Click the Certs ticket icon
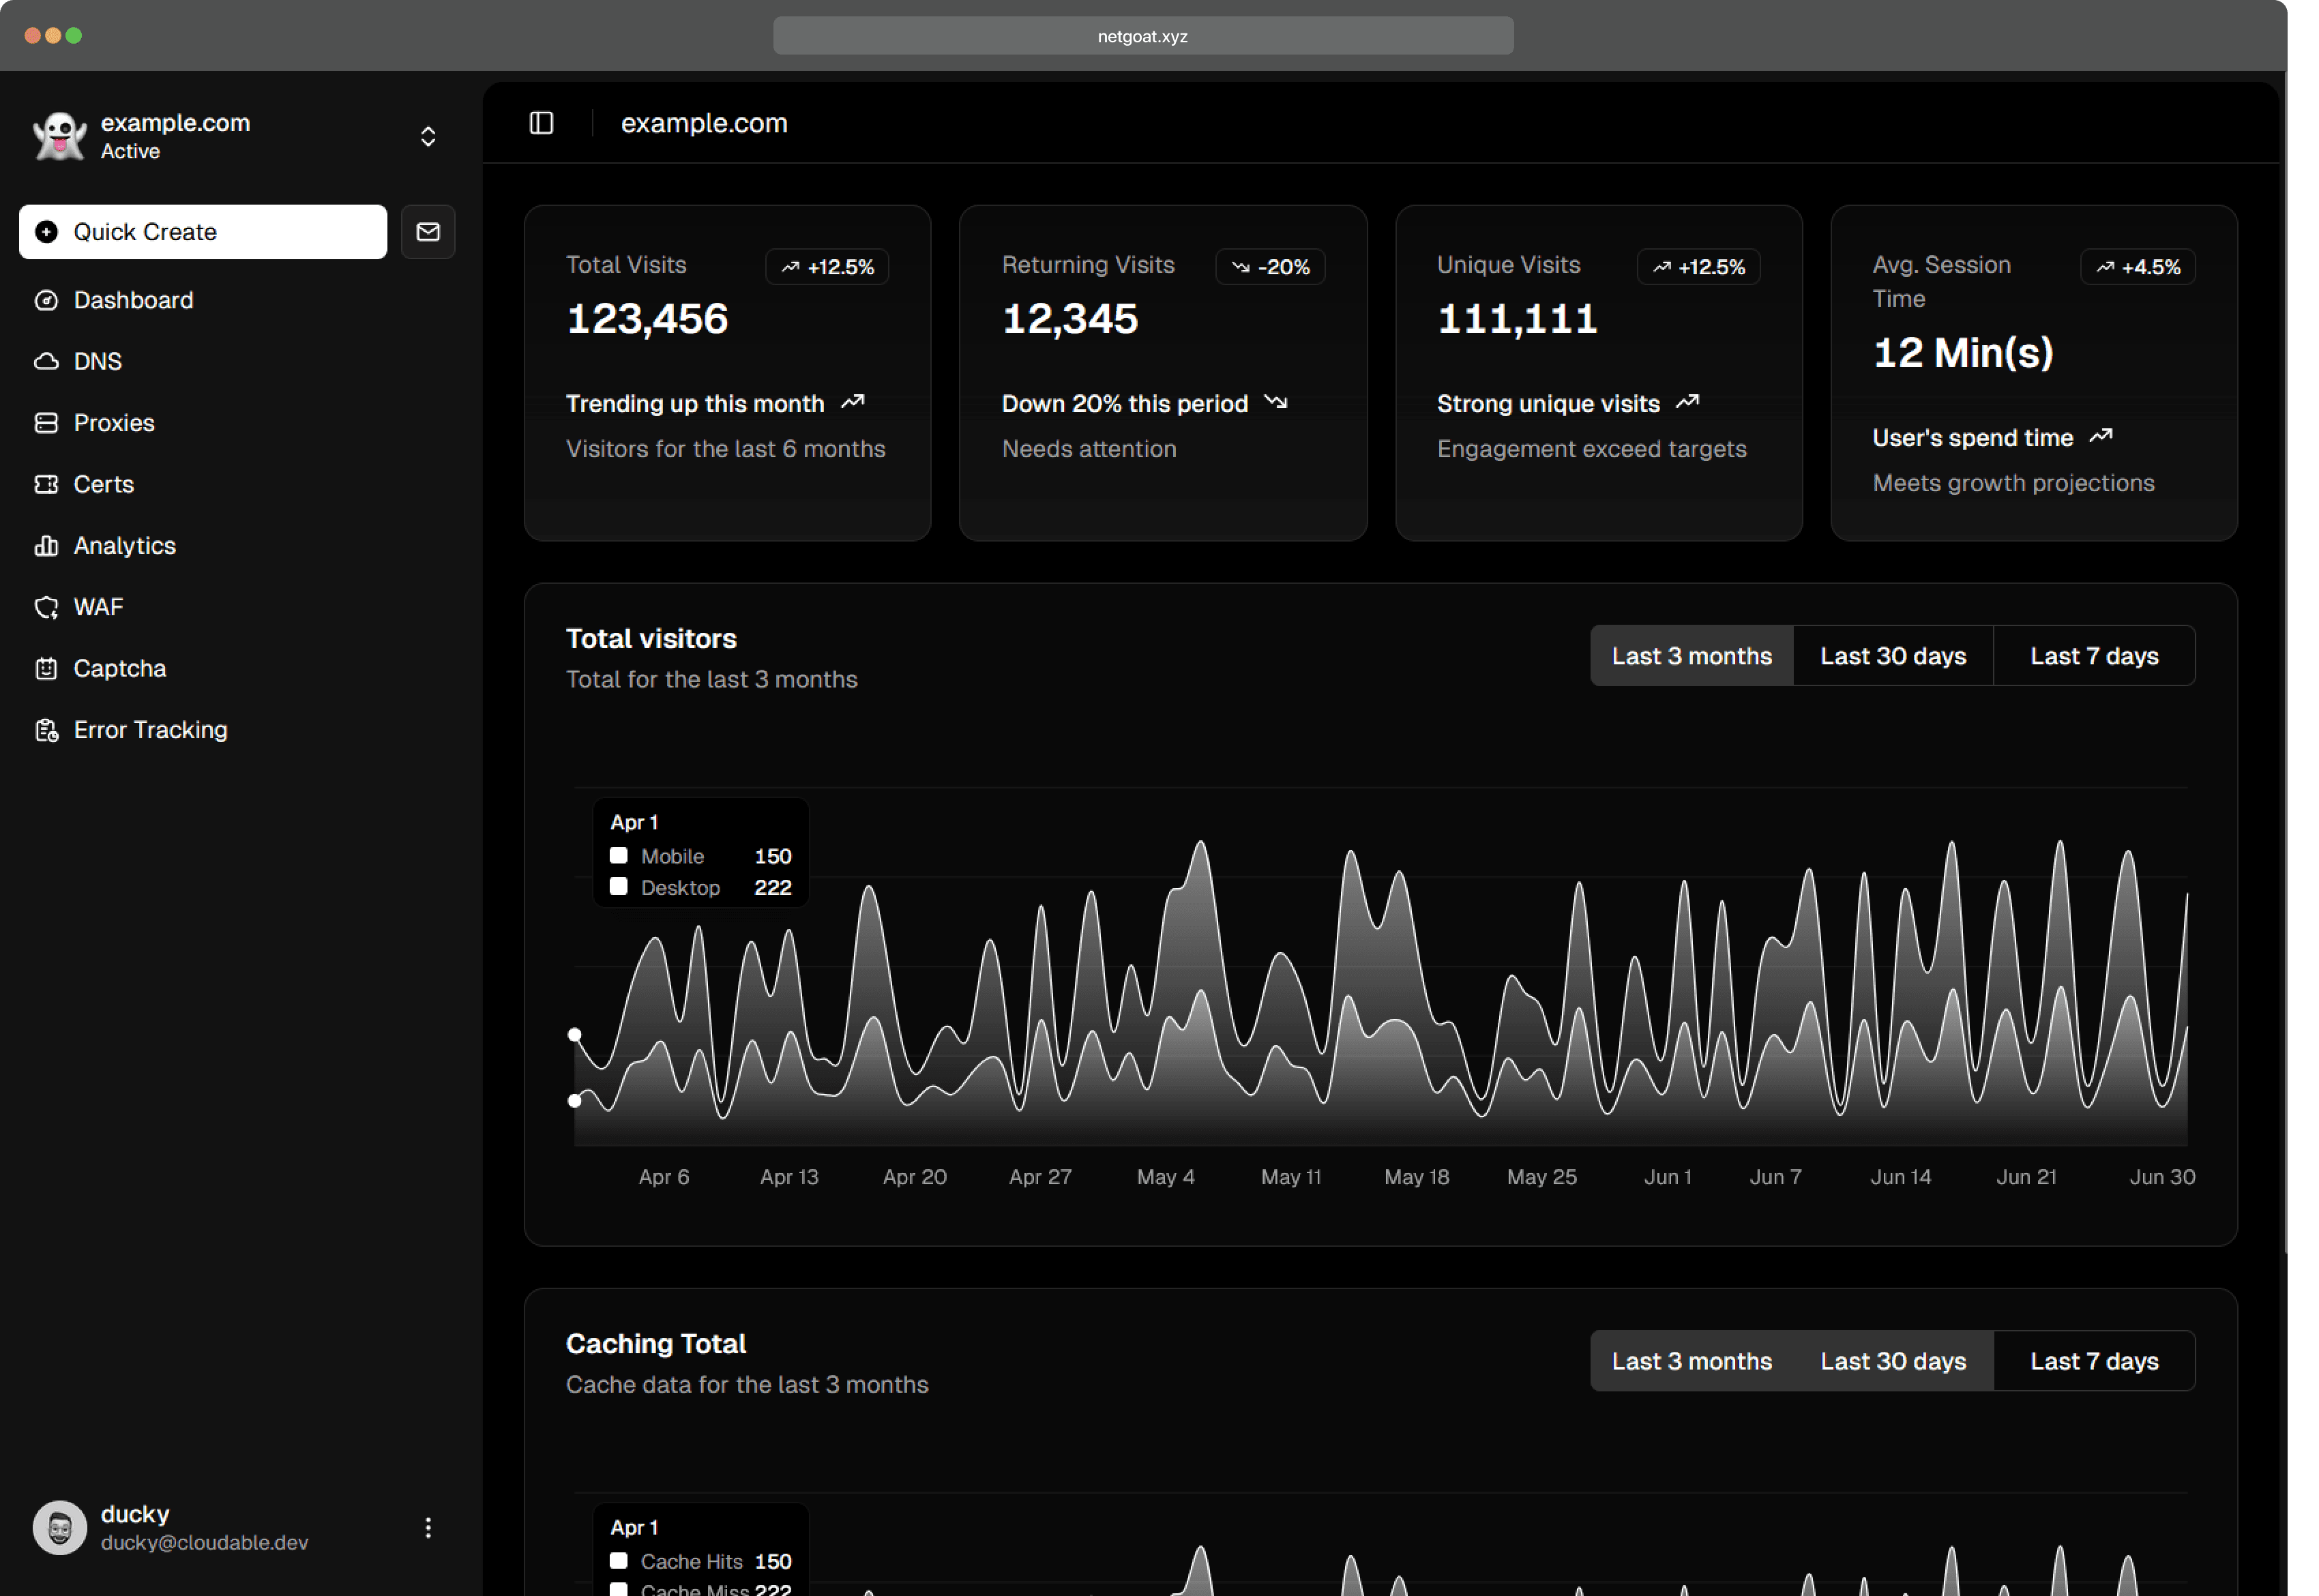The height and width of the screenshot is (1596, 2319). pyautogui.click(x=46, y=484)
